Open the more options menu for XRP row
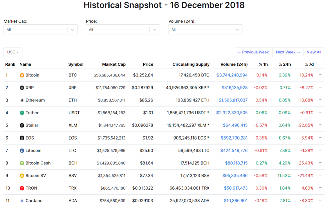 tap(320, 87)
